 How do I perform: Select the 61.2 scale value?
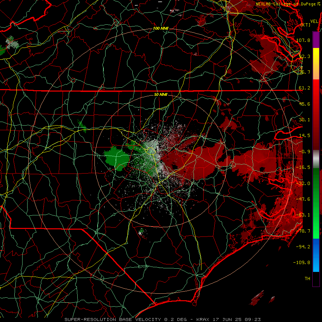click(x=304, y=88)
